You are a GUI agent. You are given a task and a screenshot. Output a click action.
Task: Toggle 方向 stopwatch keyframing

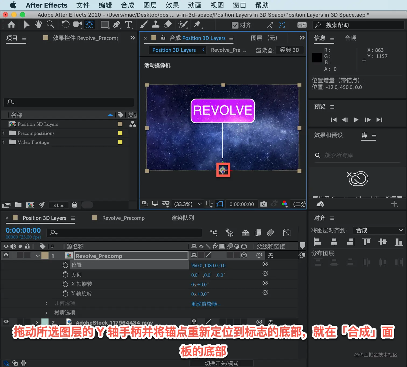coord(65,274)
